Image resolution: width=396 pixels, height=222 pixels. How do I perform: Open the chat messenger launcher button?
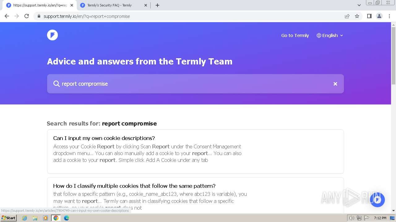(377, 200)
